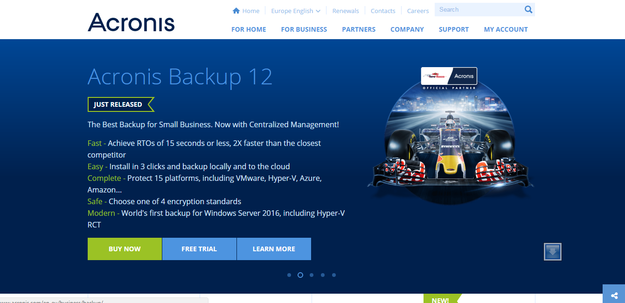Select the third carousel slide dot
625x303 pixels.
pyautogui.click(x=312, y=275)
